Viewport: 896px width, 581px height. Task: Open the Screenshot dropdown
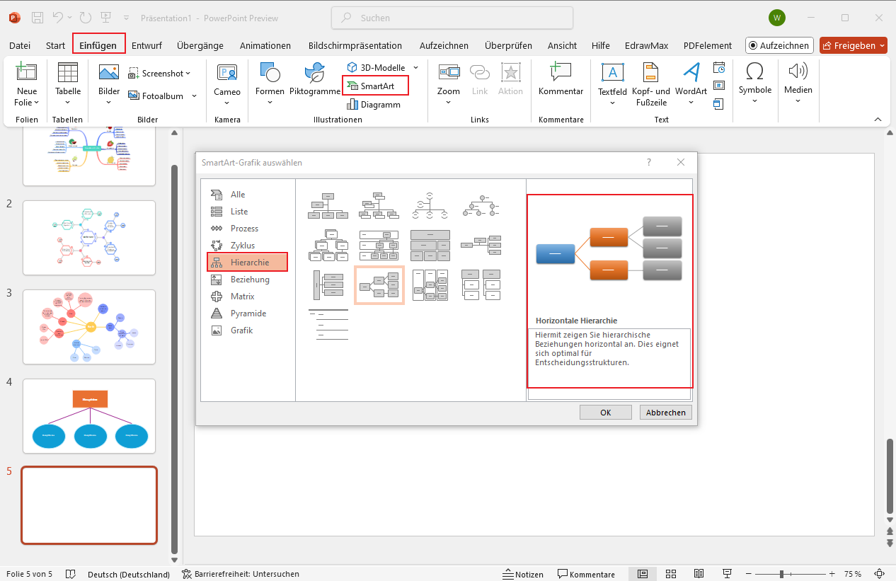tap(160, 74)
